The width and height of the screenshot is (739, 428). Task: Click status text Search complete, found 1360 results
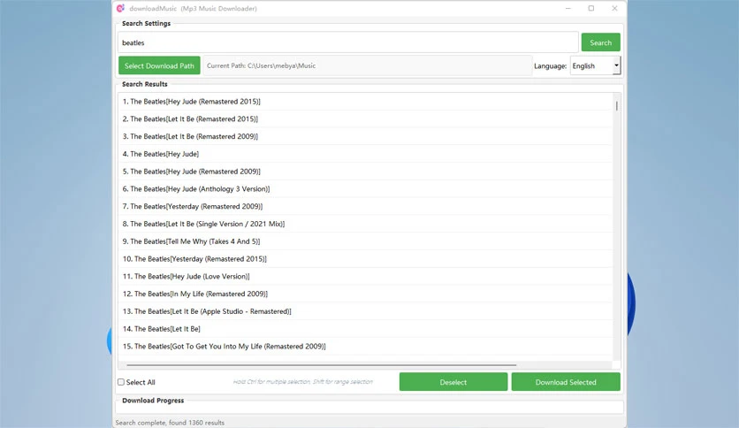[170, 423]
